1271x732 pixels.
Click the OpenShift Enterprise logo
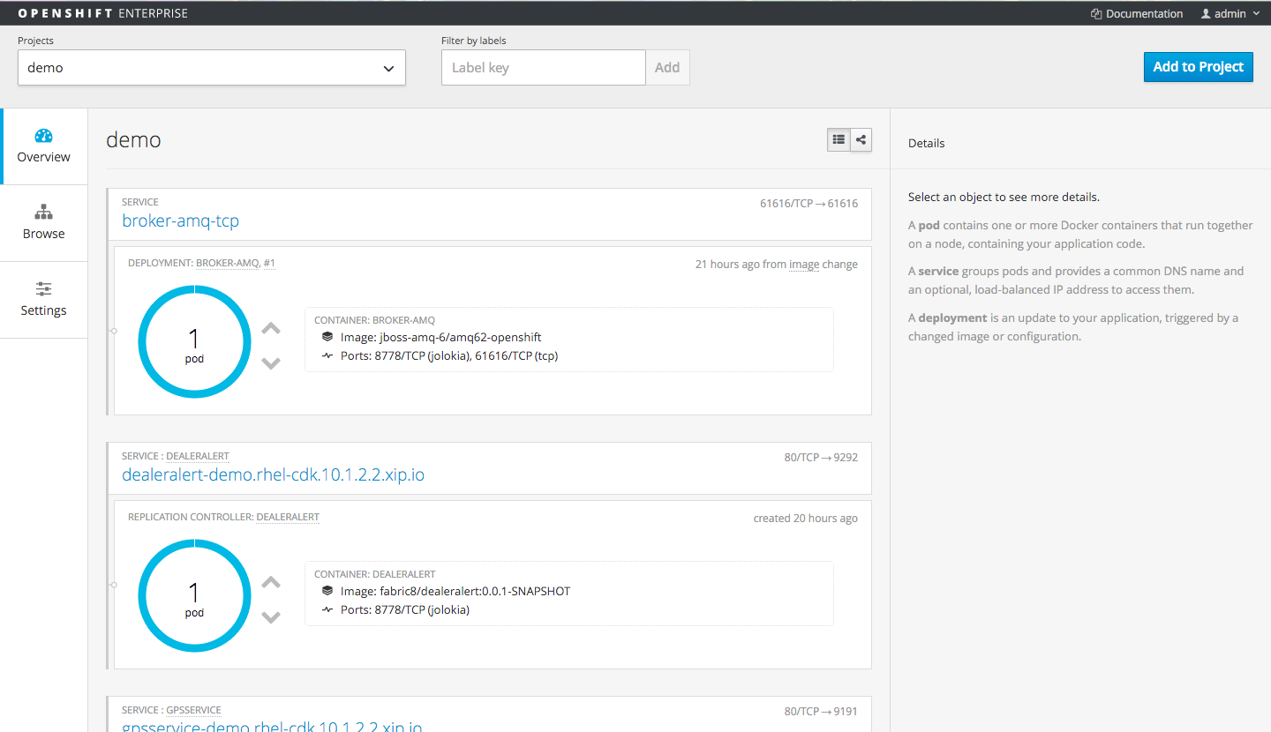coord(102,13)
